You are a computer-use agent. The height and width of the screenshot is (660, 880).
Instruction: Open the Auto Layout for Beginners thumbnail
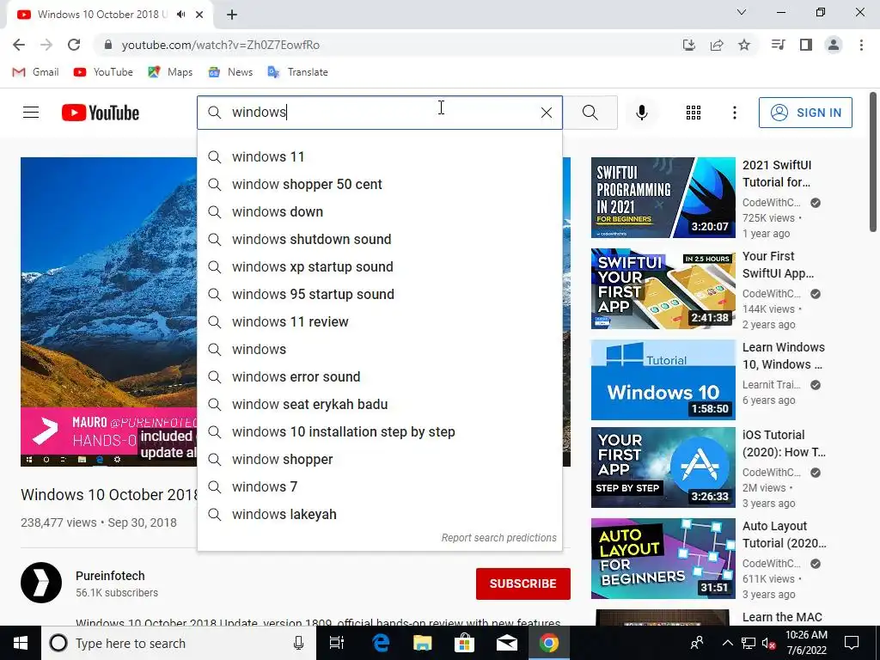(663, 559)
